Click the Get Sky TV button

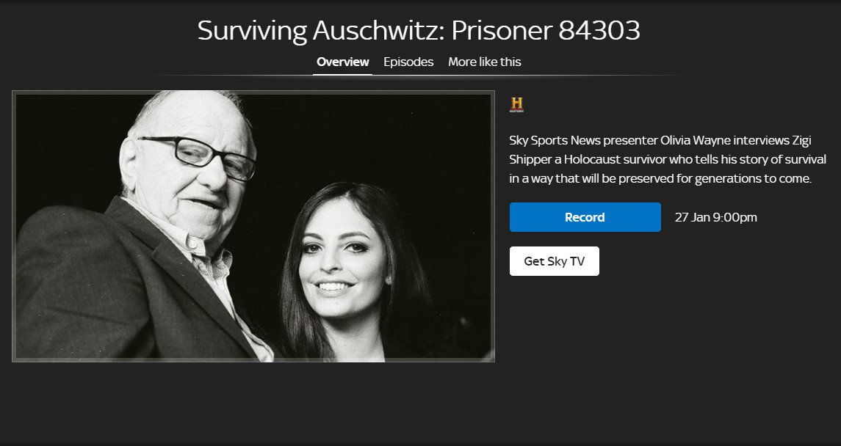554,261
